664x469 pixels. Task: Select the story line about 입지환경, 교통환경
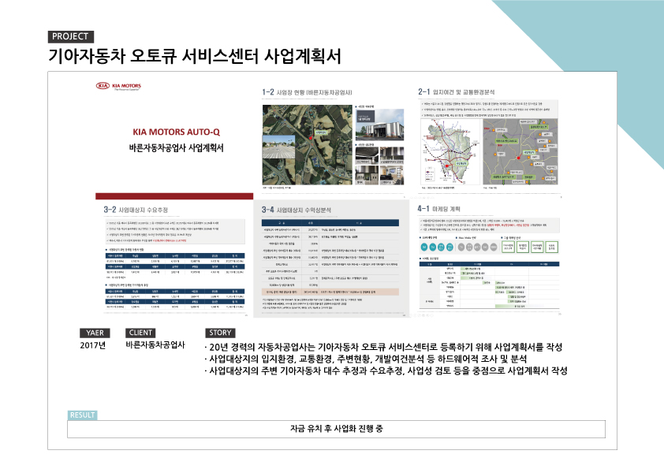(366, 359)
